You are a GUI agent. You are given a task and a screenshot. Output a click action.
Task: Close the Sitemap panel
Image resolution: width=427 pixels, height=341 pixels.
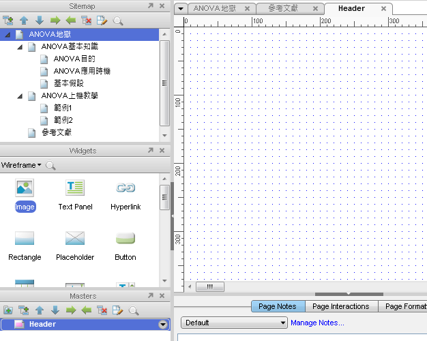162,5
